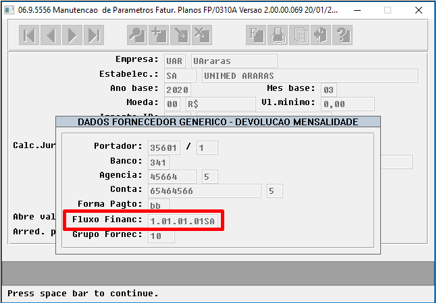Screen dimensions: 437x303
Task: Click the Fluxo Financ: label
Action: tap(107, 220)
